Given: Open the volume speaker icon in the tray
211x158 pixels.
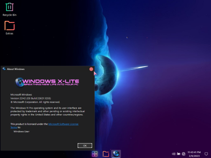Looking at the screenshot, I should click(173, 154).
